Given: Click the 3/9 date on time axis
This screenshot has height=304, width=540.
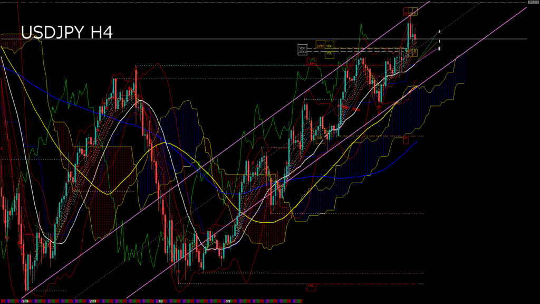Looking at the screenshot, I should tap(228, 301).
